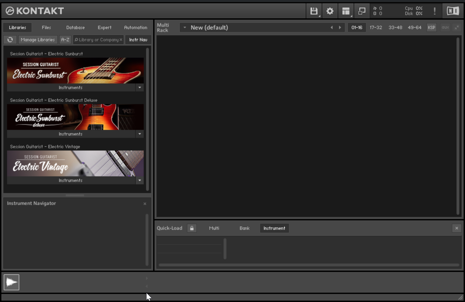Screen dimensions: 465x302
Task: Minimize all rack instruments icon
Action: (457, 28)
